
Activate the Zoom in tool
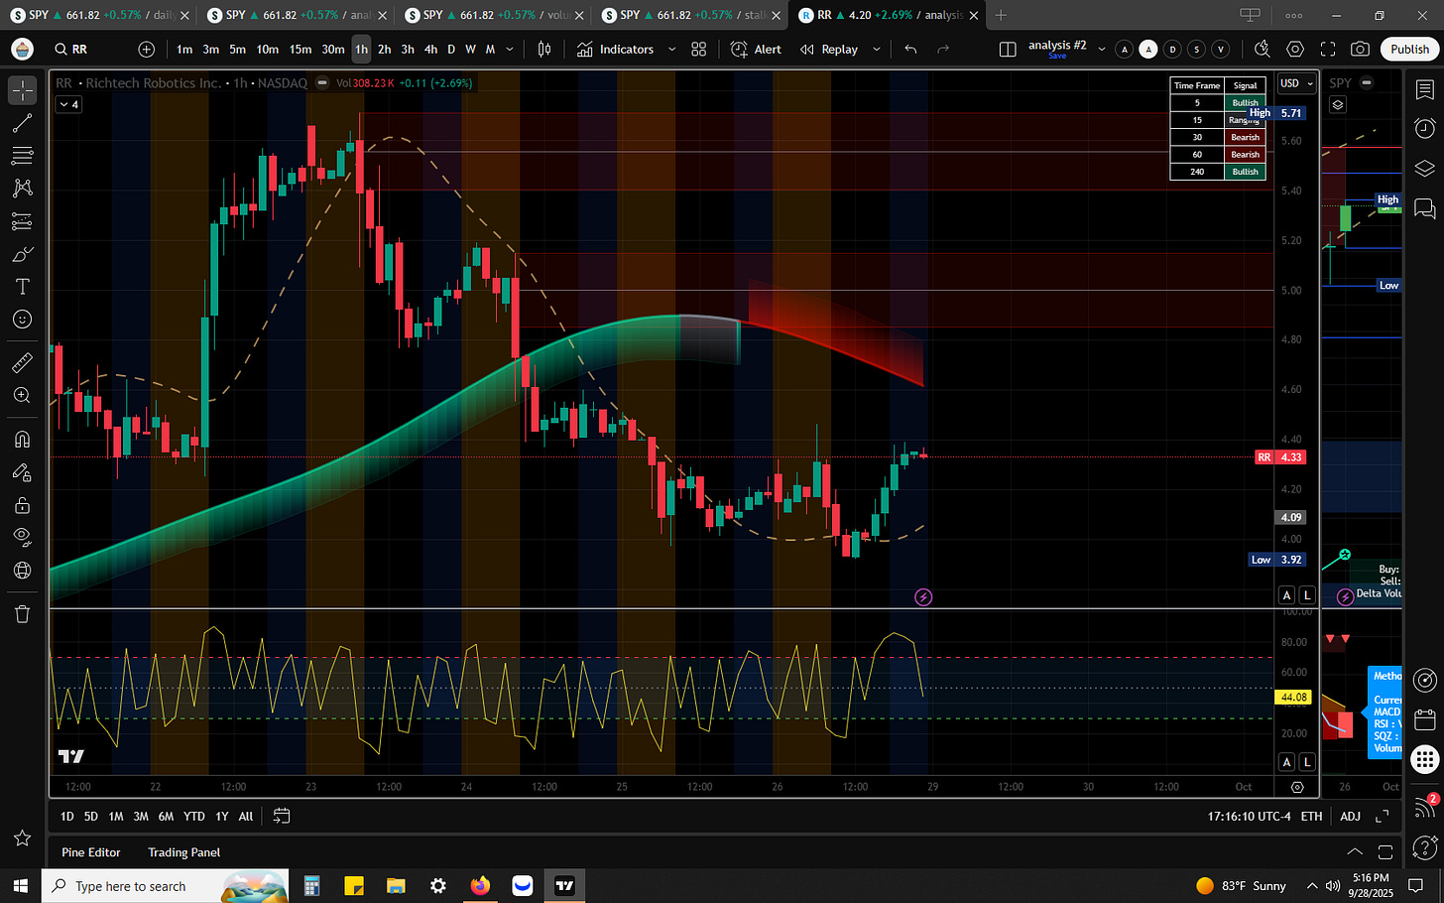(x=22, y=396)
